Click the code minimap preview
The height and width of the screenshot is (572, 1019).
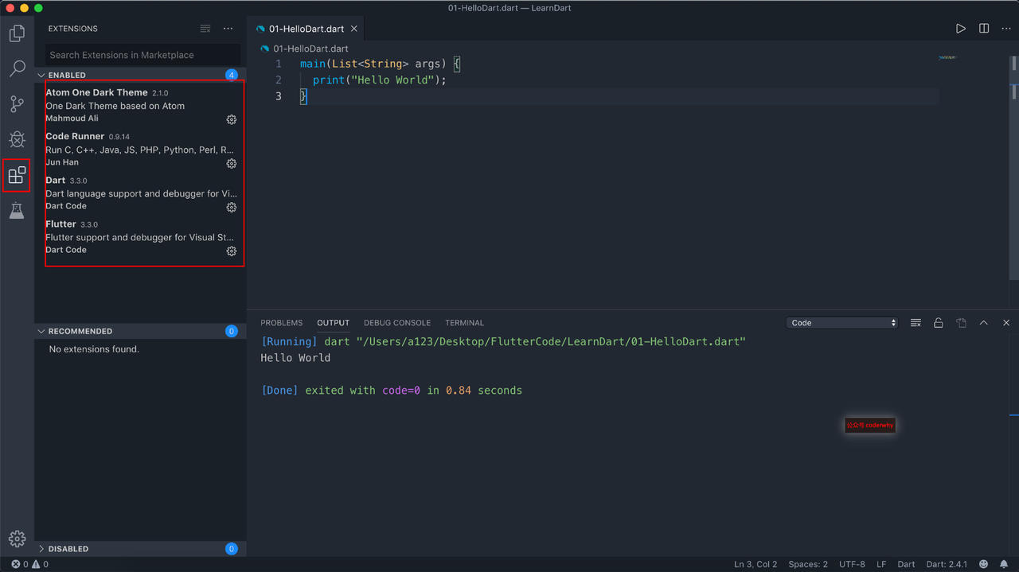point(947,57)
